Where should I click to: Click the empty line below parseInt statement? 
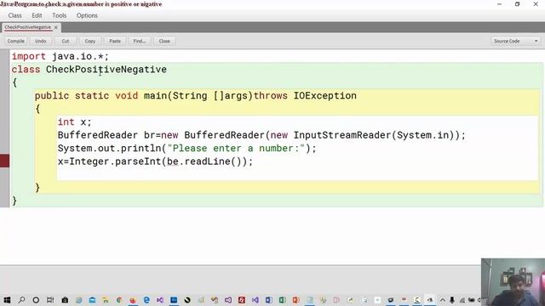click(297, 174)
